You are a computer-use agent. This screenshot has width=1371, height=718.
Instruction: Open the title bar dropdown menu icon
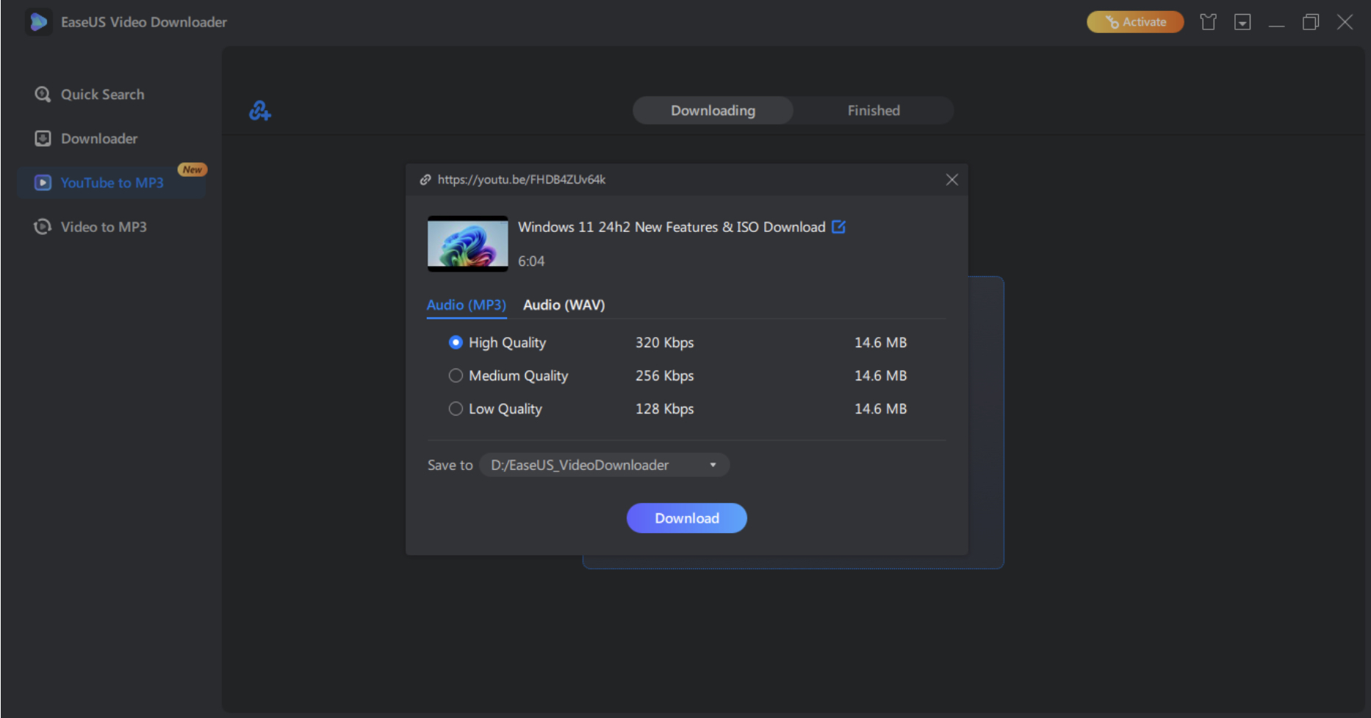point(1242,22)
